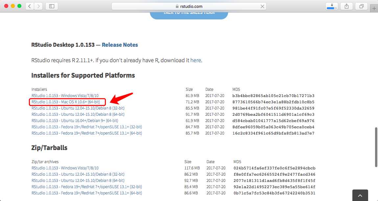Follow the 'here' link to download R
The width and height of the screenshot is (378, 201).
coord(196,60)
